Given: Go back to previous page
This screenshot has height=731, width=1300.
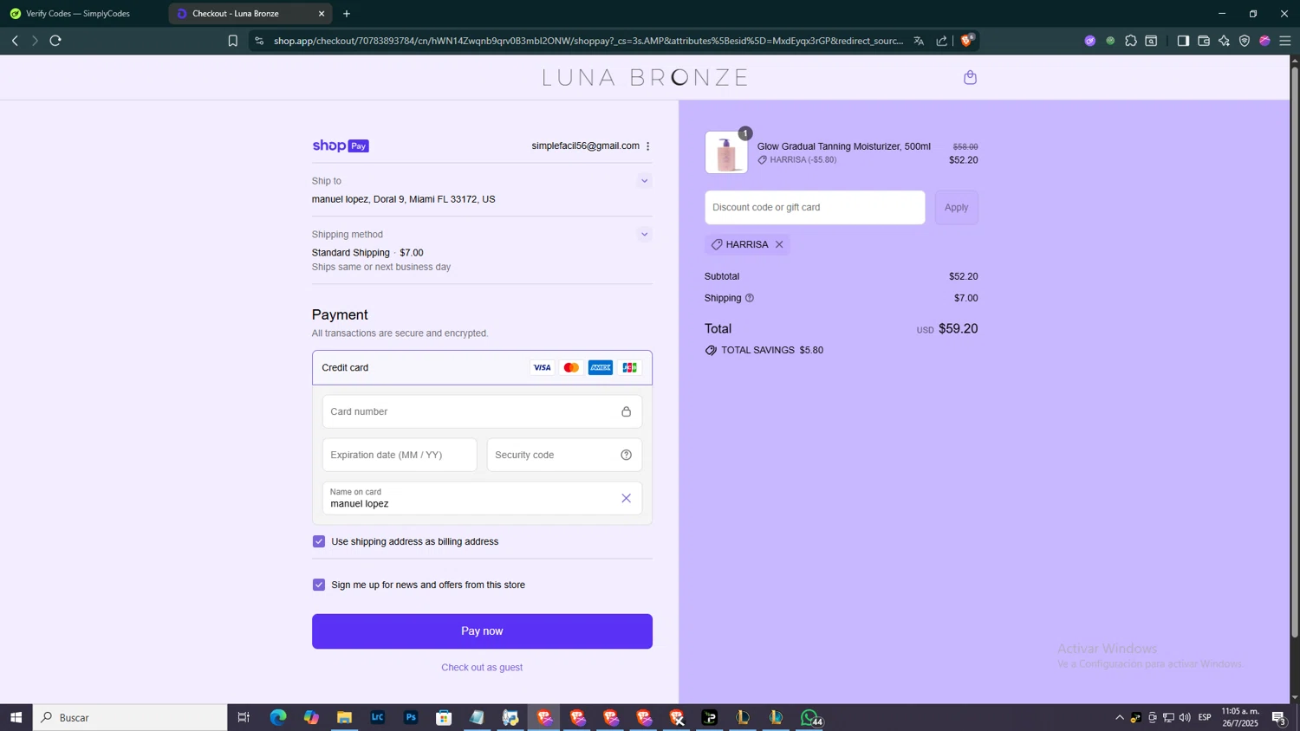Looking at the screenshot, I should point(15,41).
